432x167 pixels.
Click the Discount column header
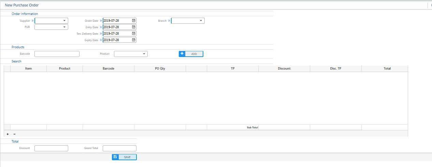(284, 69)
